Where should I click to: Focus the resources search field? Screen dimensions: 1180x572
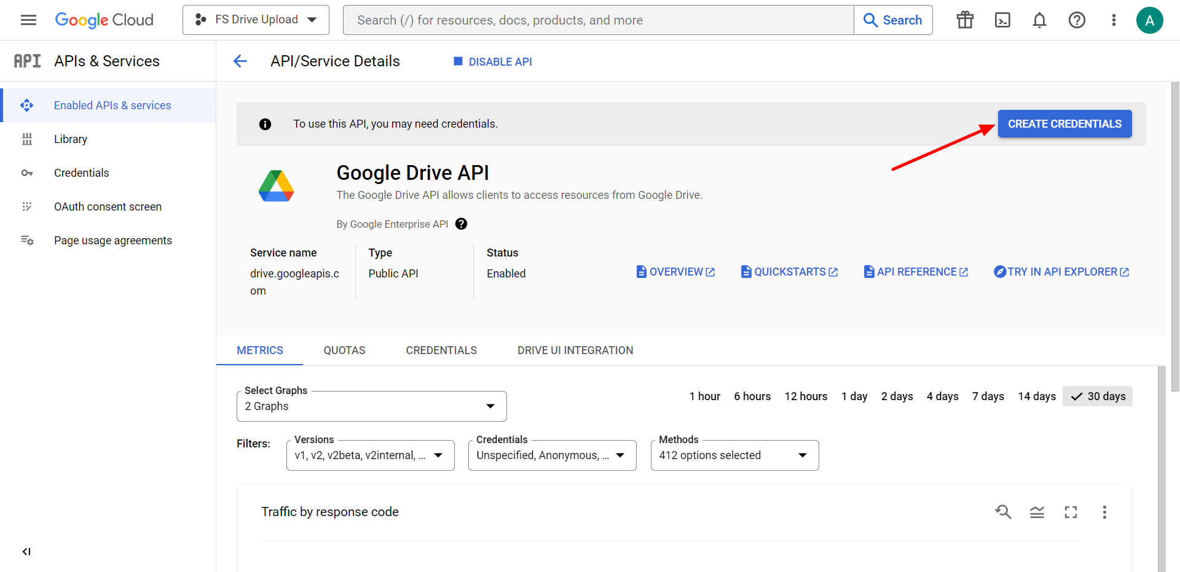tap(599, 20)
